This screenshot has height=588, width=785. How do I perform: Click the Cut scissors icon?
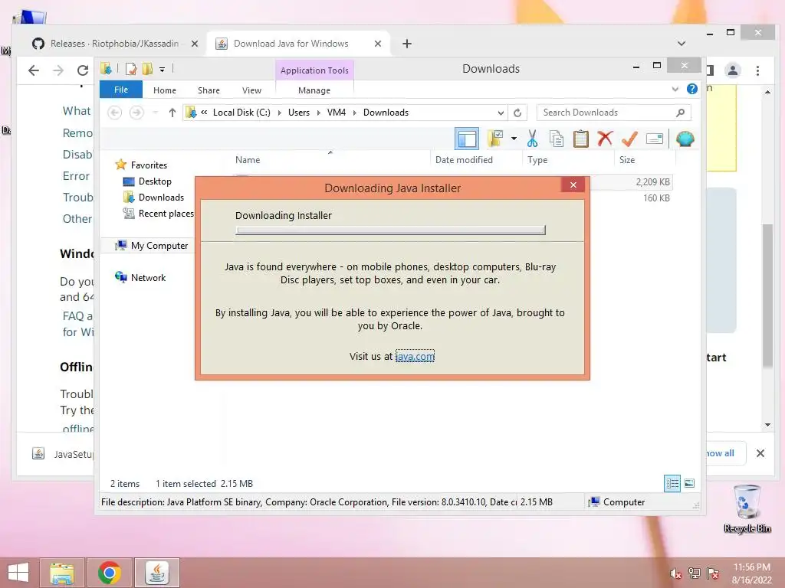pos(532,139)
